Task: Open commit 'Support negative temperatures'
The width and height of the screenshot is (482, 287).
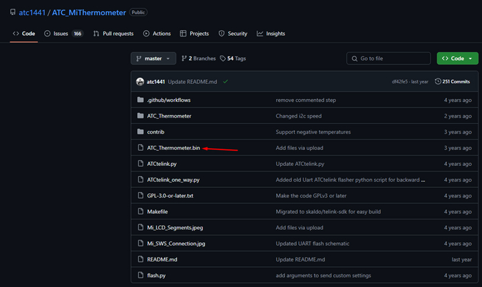Action: [x=313, y=132]
